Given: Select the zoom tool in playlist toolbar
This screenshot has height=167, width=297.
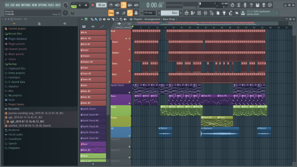Looking at the screenshot, I should [x=121, y=19].
